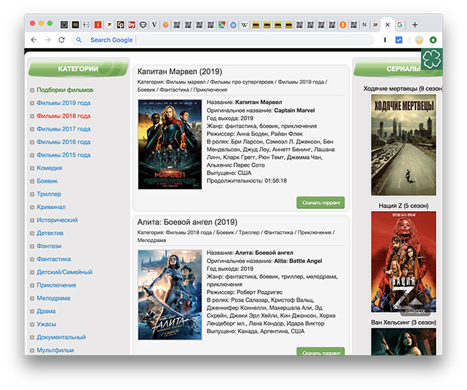
Task: Open the 'Документальный' category
Action: click(x=61, y=338)
